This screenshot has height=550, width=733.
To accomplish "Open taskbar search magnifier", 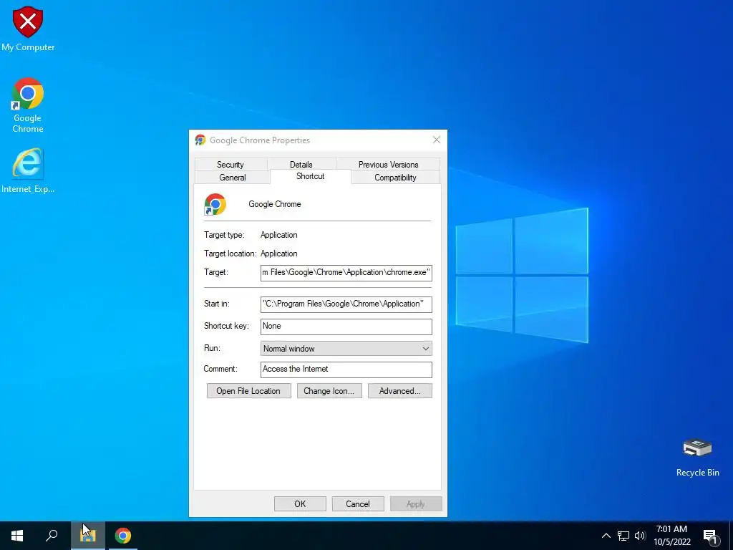I will pyautogui.click(x=52, y=536).
